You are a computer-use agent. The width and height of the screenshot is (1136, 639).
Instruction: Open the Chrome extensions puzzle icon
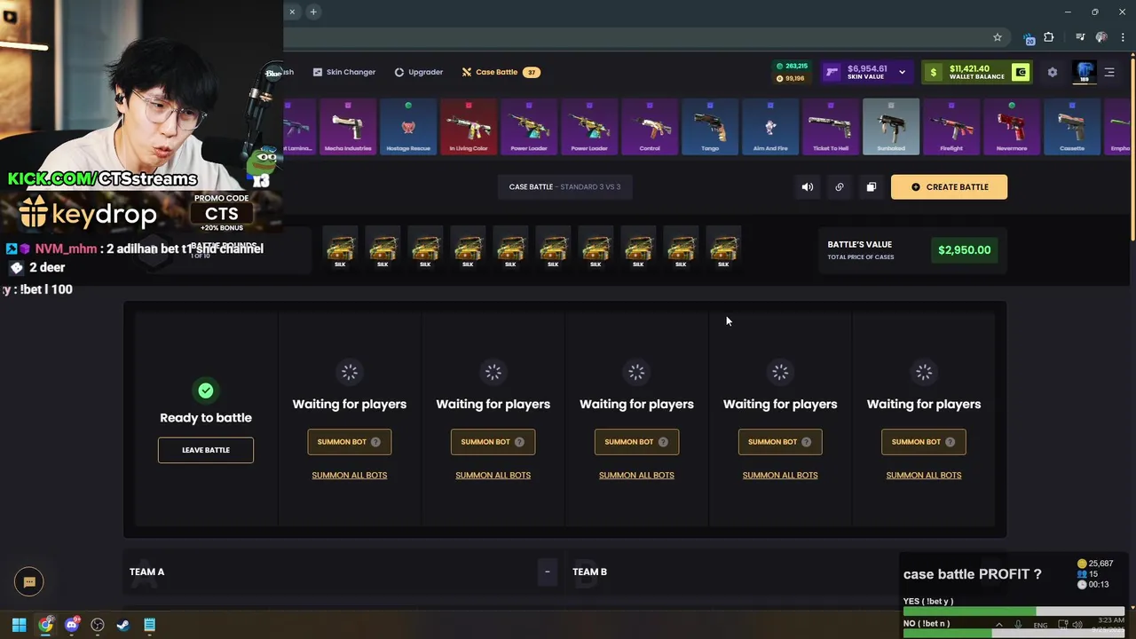[1049, 37]
